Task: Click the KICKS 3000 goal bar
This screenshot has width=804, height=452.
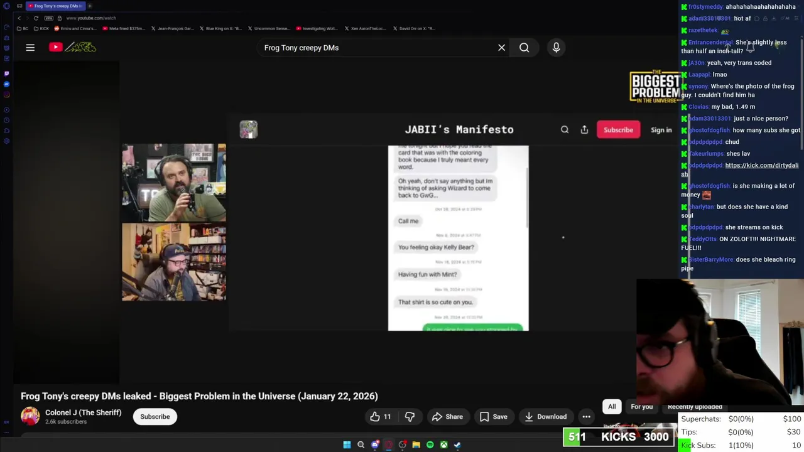Action: coord(619,437)
